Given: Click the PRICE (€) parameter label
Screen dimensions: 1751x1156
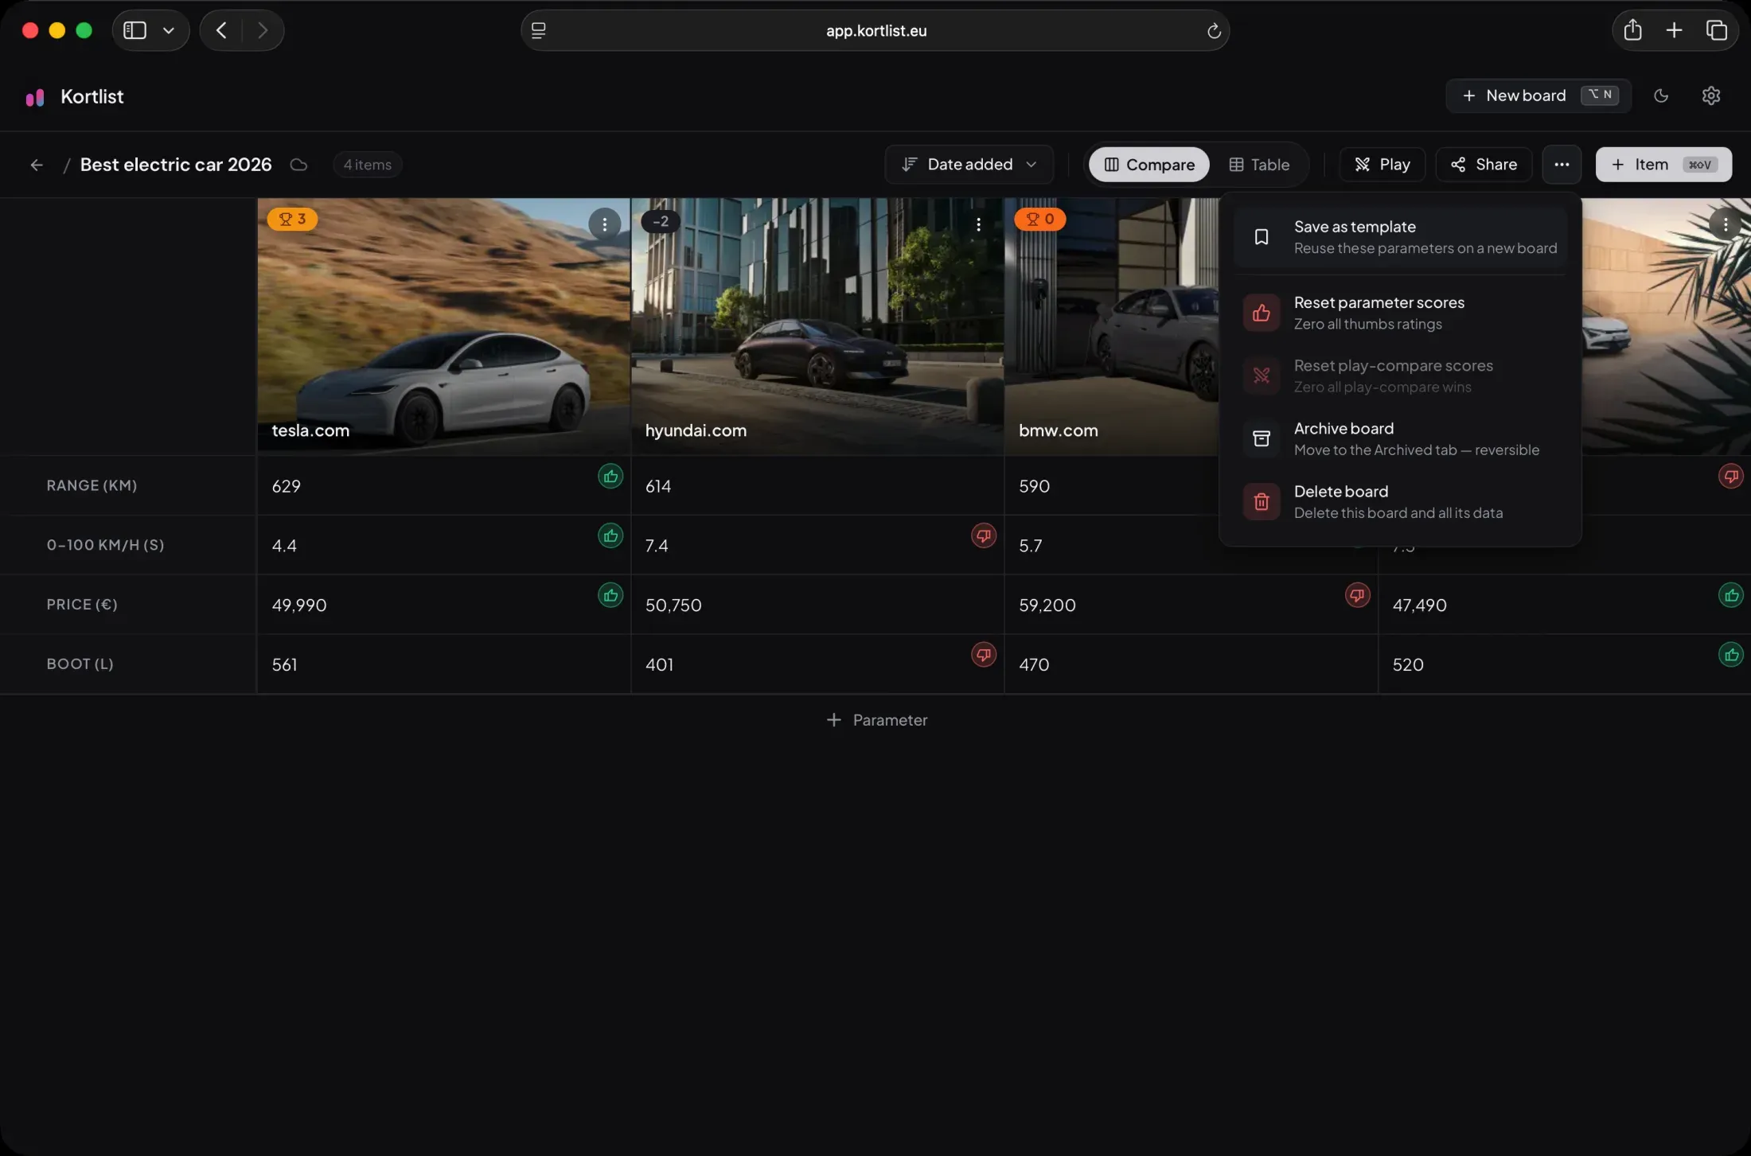Looking at the screenshot, I should tap(82, 605).
